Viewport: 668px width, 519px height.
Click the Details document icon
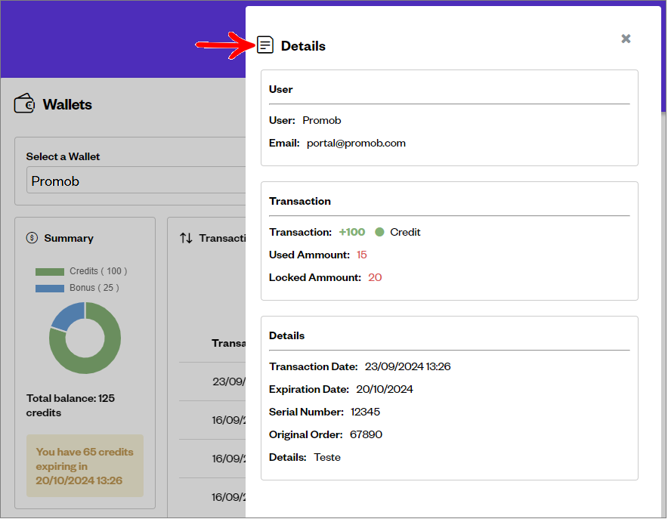(x=265, y=45)
